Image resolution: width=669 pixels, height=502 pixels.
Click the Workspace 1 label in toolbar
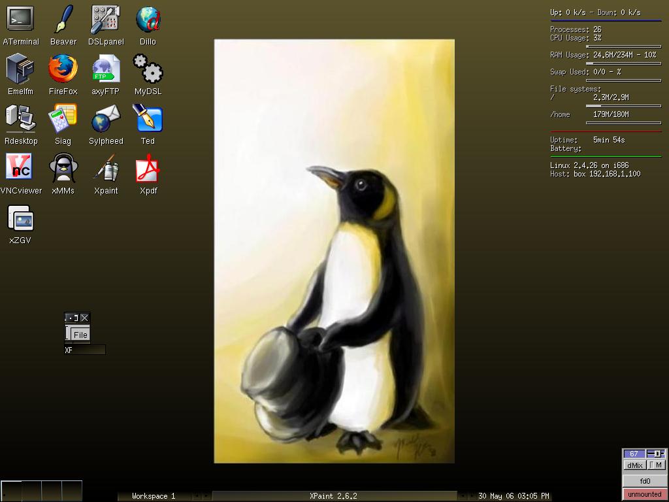click(154, 496)
